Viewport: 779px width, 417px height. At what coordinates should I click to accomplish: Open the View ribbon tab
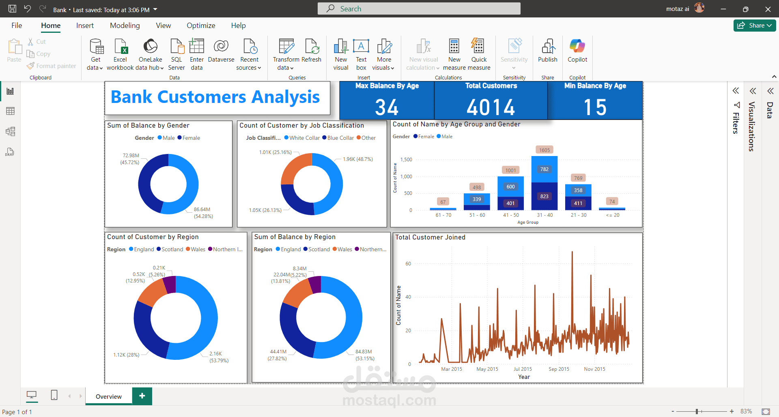click(163, 25)
